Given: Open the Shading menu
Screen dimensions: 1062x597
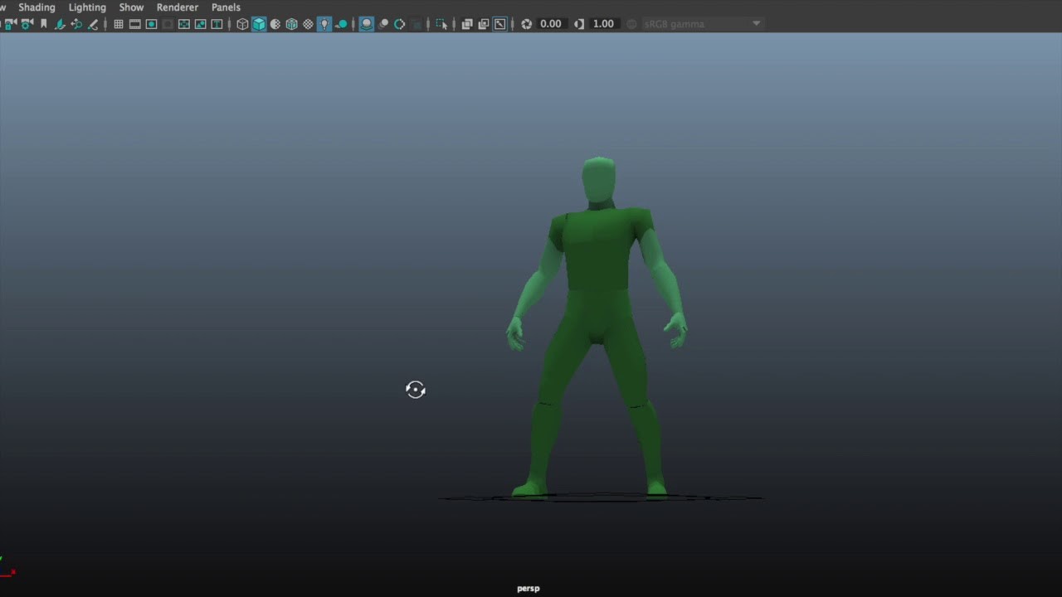Looking at the screenshot, I should coord(37,7).
